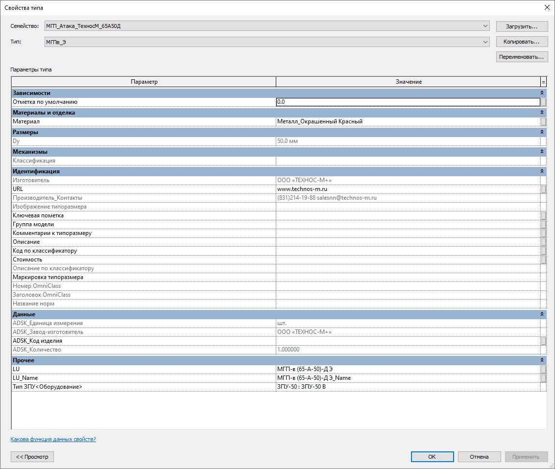Collapse the Данные parameter group

click(x=542, y=314)
